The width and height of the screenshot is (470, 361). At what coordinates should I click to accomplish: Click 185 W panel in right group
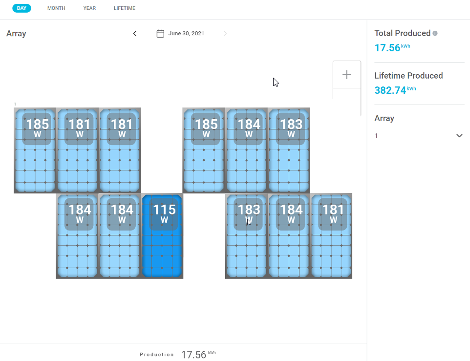(204, 150)
